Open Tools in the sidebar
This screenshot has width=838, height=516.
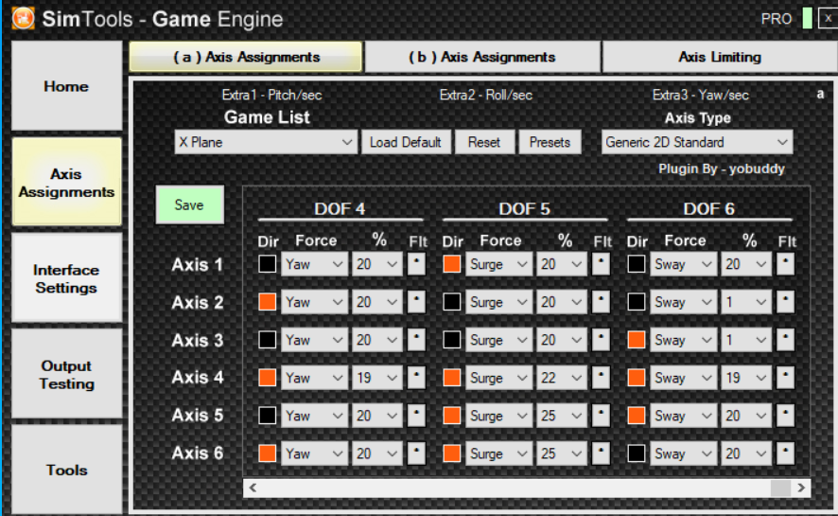(67, 470)
